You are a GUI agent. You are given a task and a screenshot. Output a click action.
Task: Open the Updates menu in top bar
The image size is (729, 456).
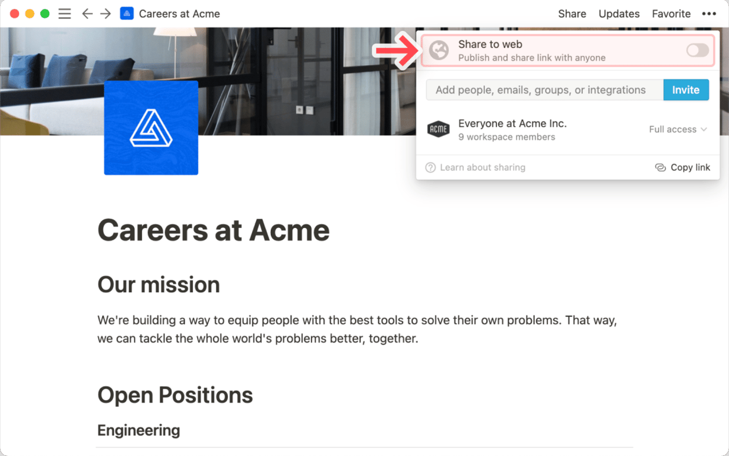(619, 14)
